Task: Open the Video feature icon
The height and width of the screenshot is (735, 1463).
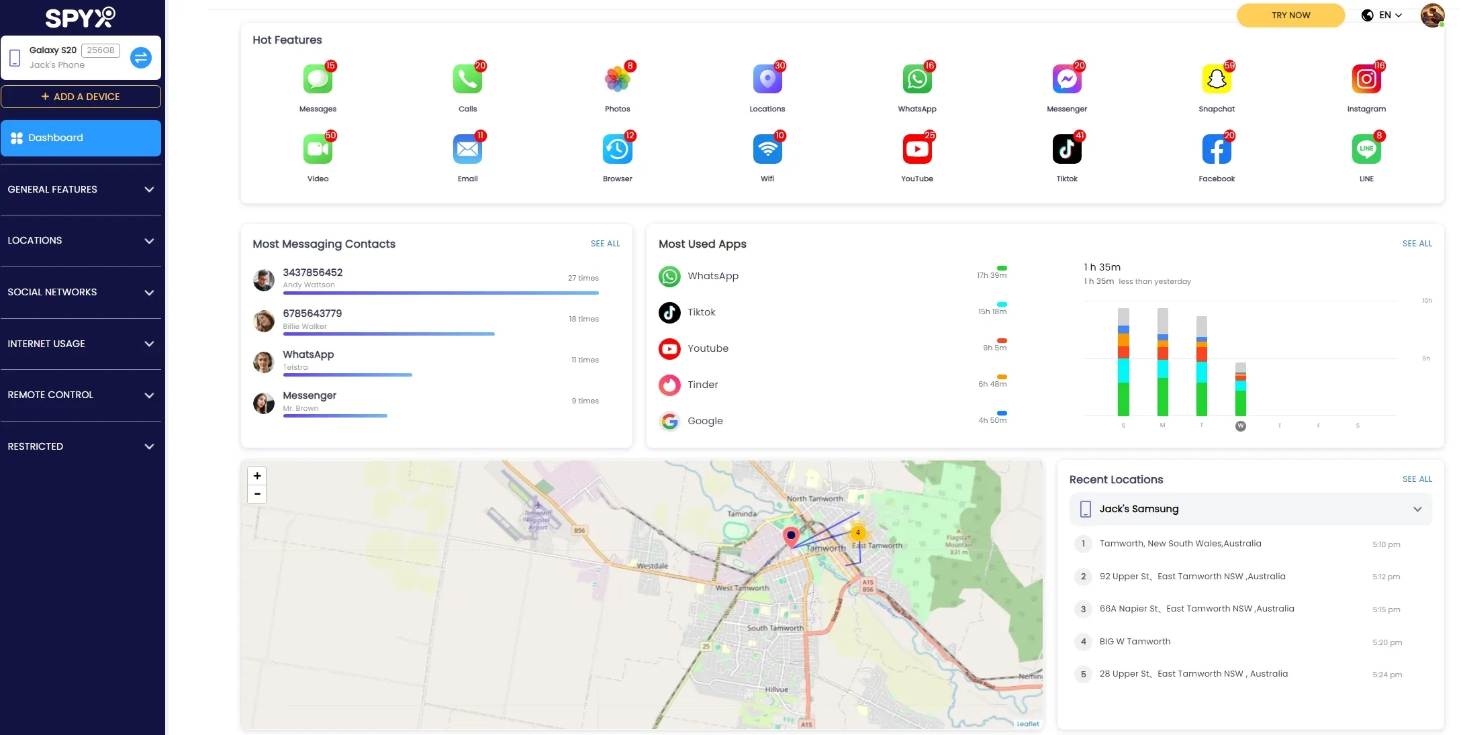Action: point(318,149)
